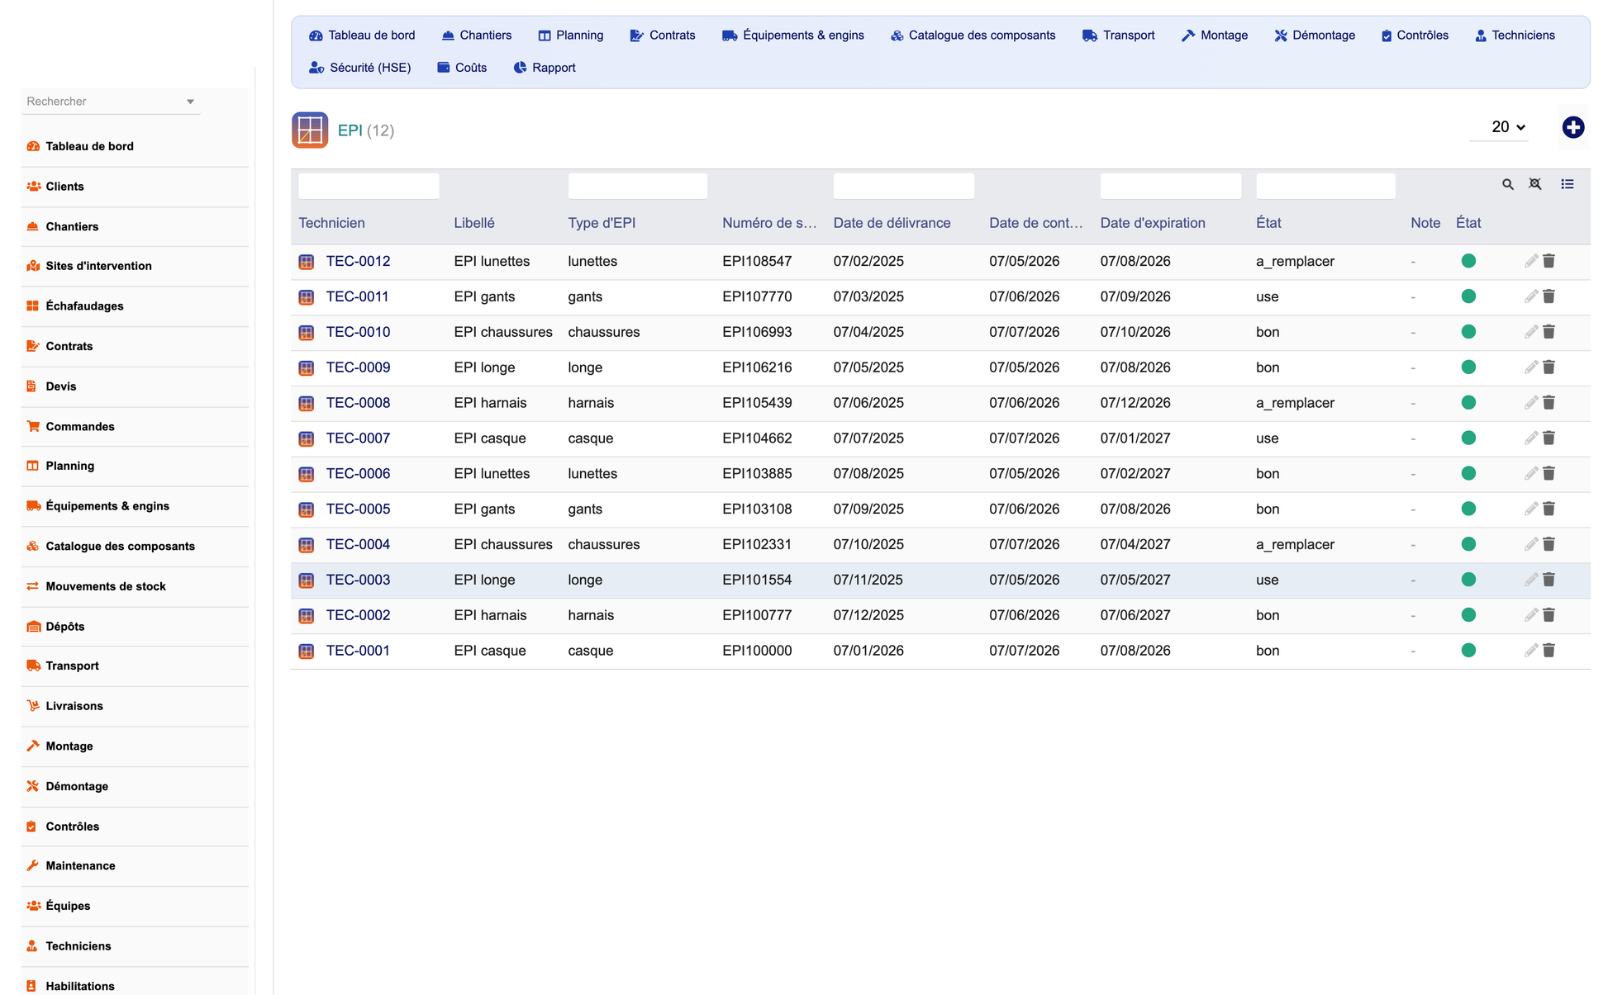This screenshot has height=995, width=1608.
Task: Click the expiration date 07/05/2027 cell
Action: (x=1135, y=580)
